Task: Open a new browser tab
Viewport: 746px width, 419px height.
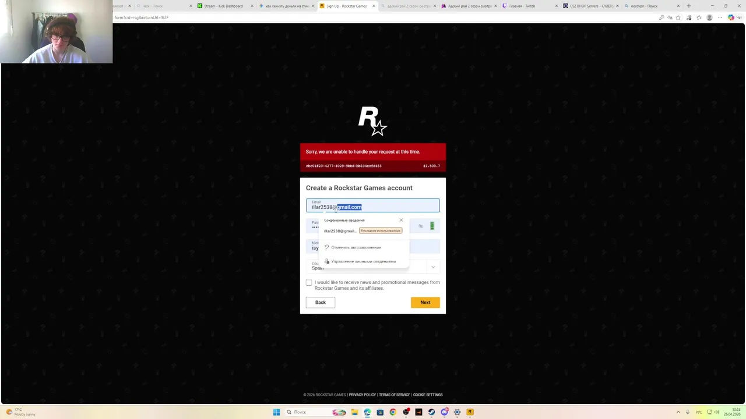Action: [689, 6]
